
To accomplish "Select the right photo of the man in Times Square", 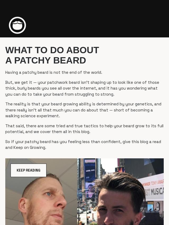I will (x=120, y=192).
